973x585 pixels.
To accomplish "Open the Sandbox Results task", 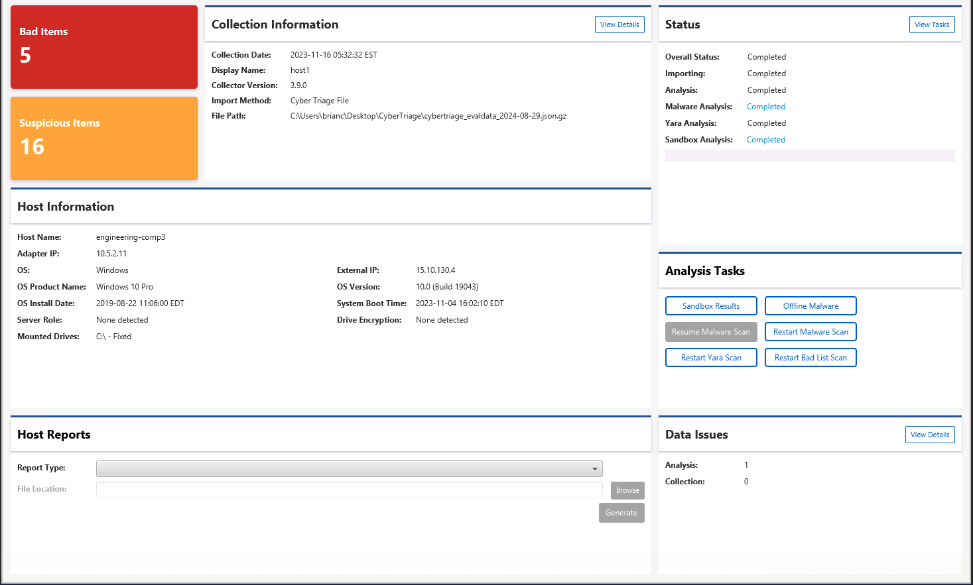I will tap(711, 306).
